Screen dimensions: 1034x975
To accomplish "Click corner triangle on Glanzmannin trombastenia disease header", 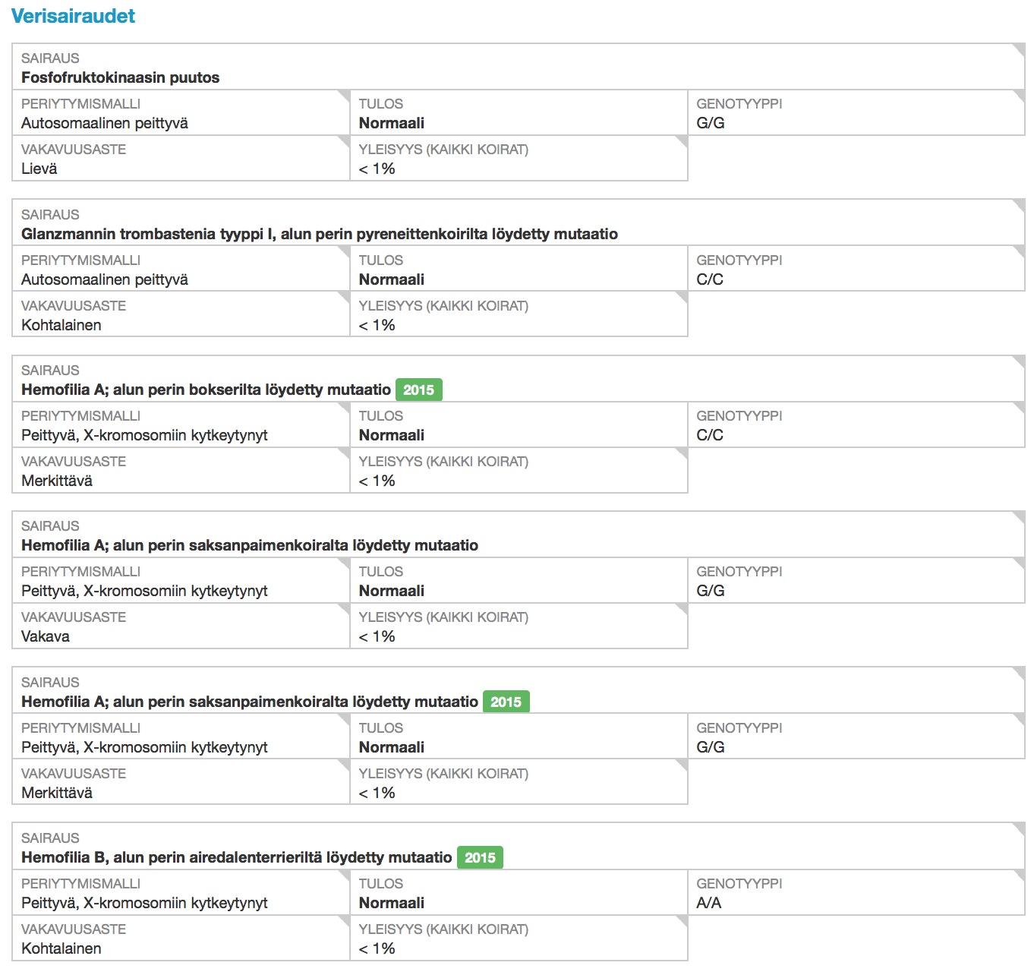I will [1020, 206].
